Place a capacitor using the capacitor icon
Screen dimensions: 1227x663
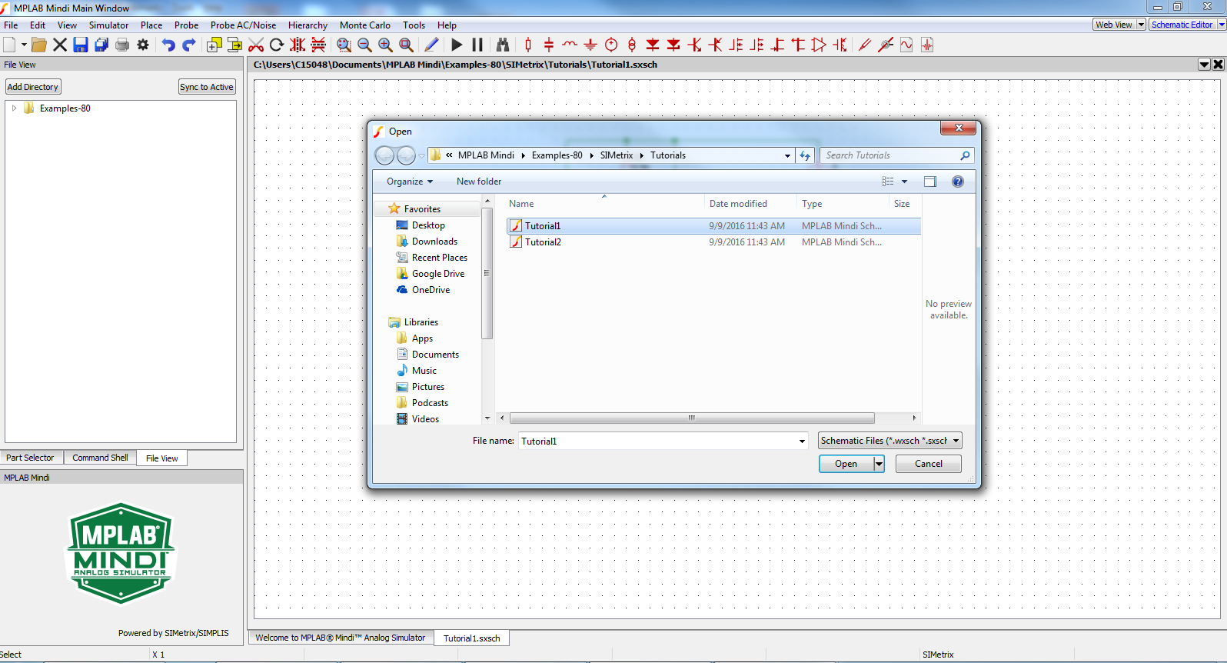point(549,45)
